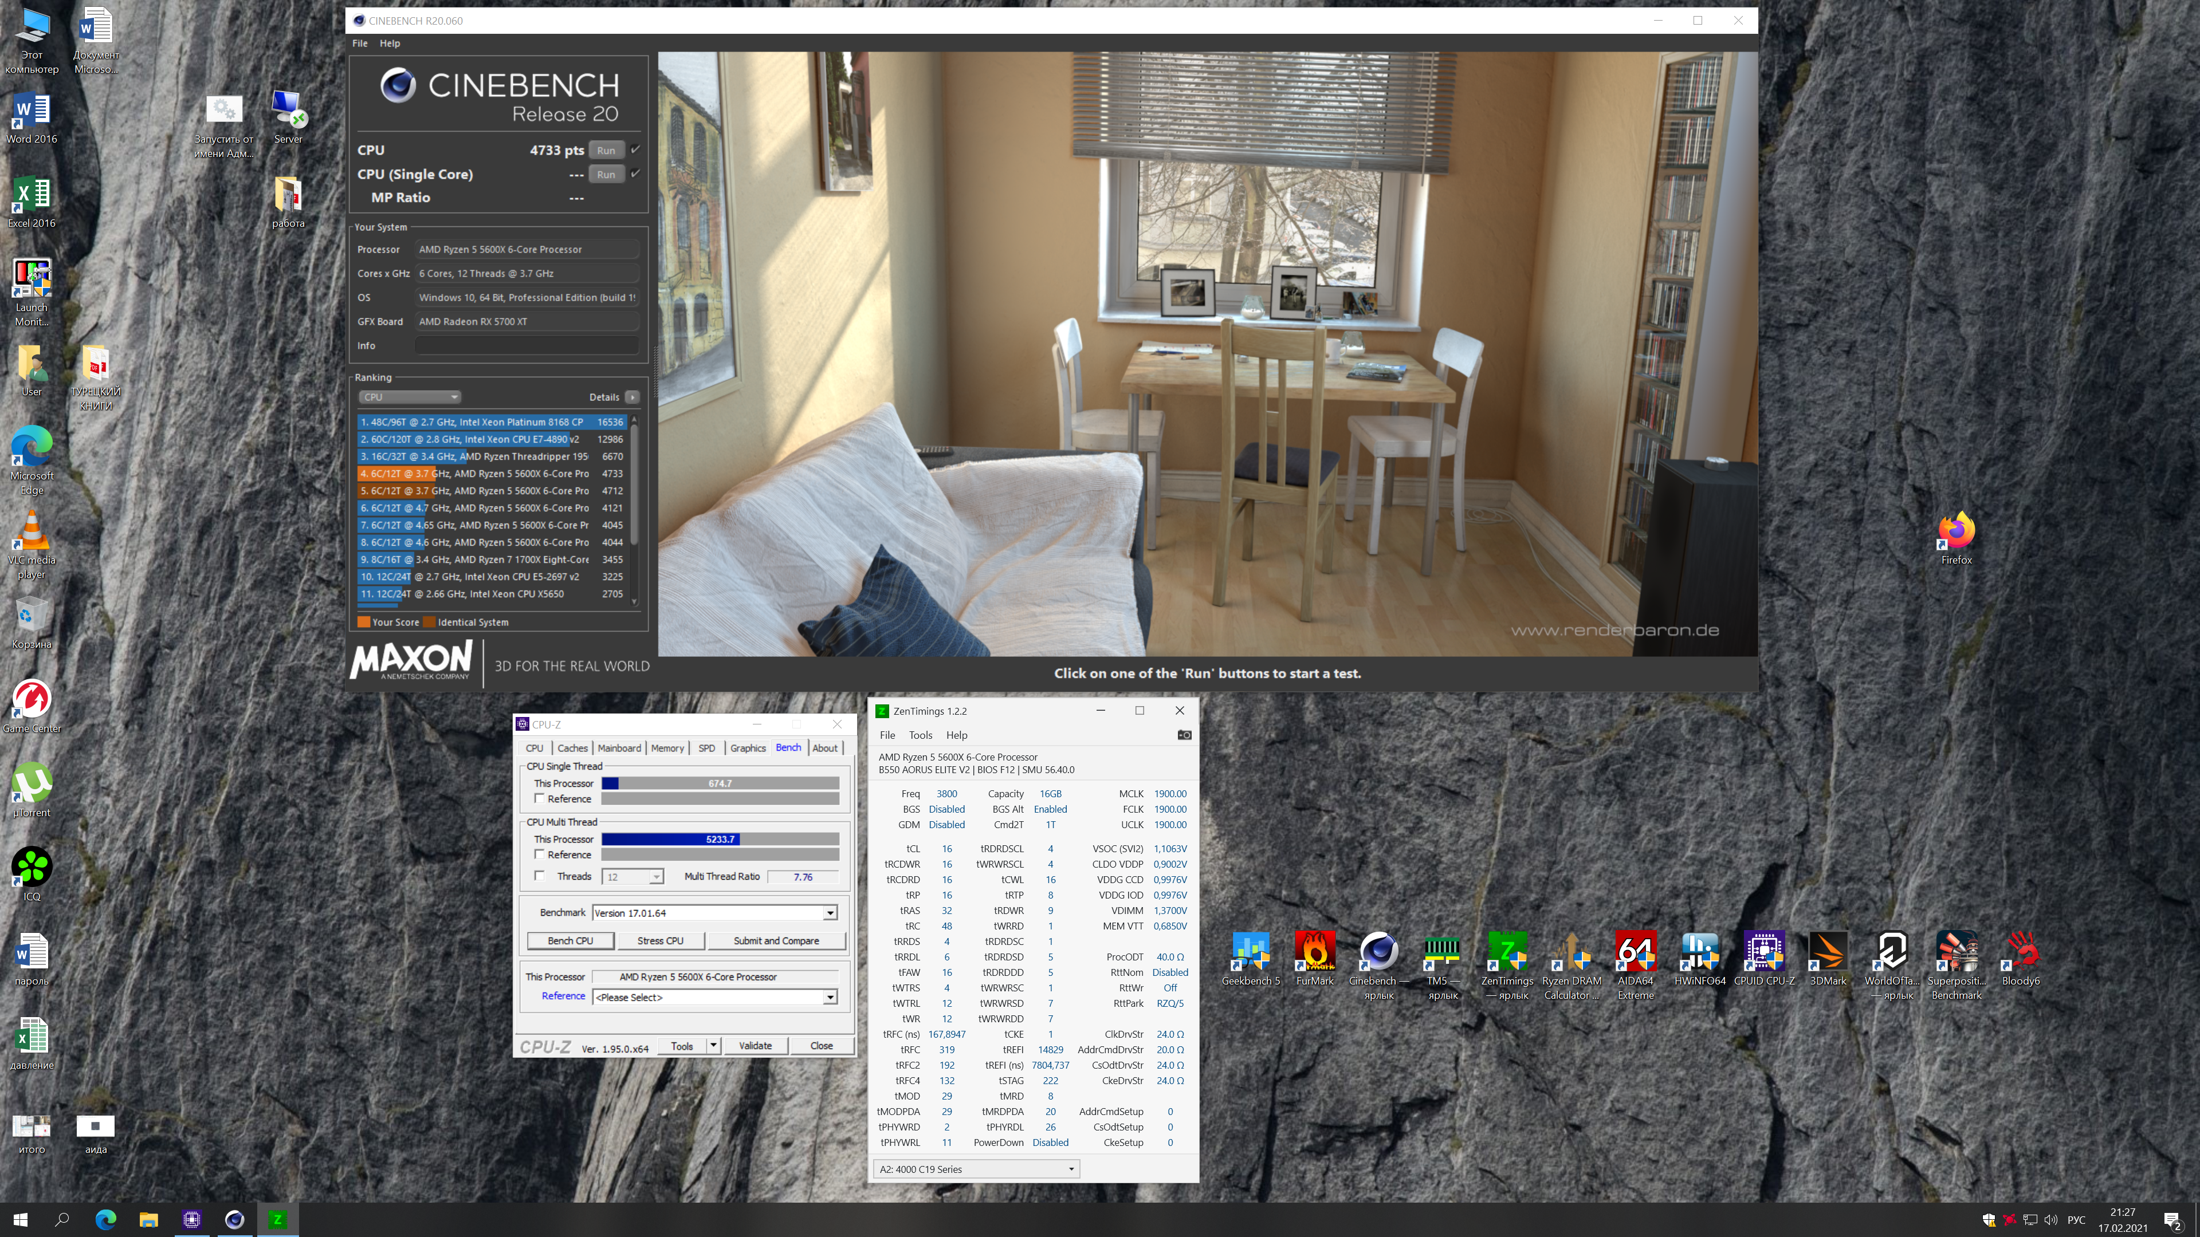Toggle the Threads checkbox in CPU-Z
Viewport: 2200px width, 1237px height.
coord(539,876)
